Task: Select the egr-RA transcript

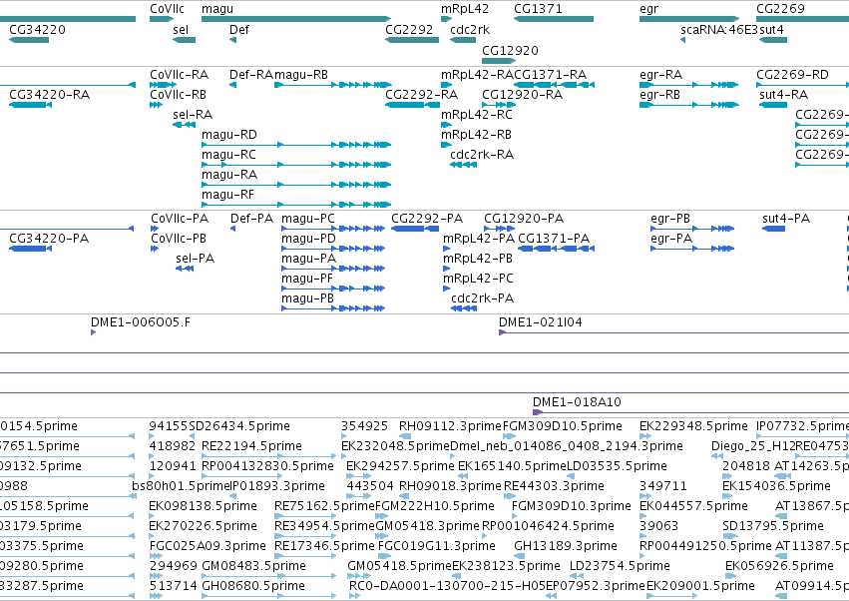Action: click(x=688, y=85)
